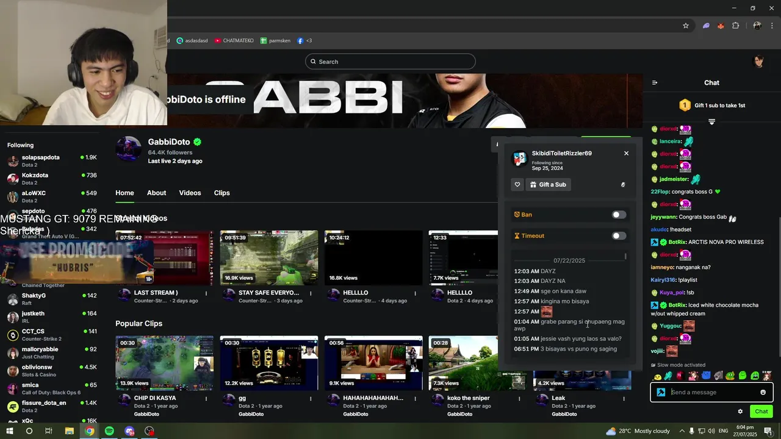The image size is (781, 439).
Task: Open options menu for HAHAHAHAHAHAH... clip
Action: coord(415,399)
